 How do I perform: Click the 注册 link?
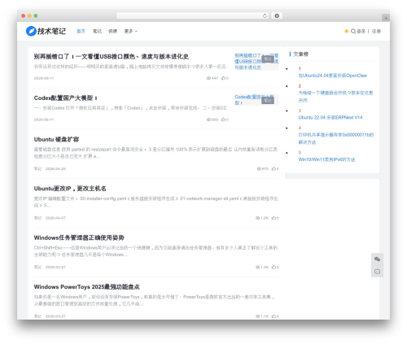(376, 31)
